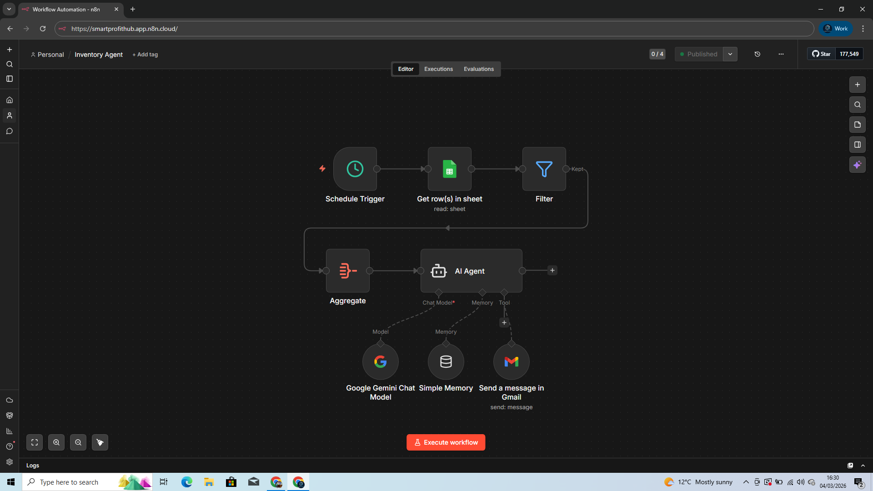Select the AI Agent node
The image size is (873, 491).
coord(471,271)
